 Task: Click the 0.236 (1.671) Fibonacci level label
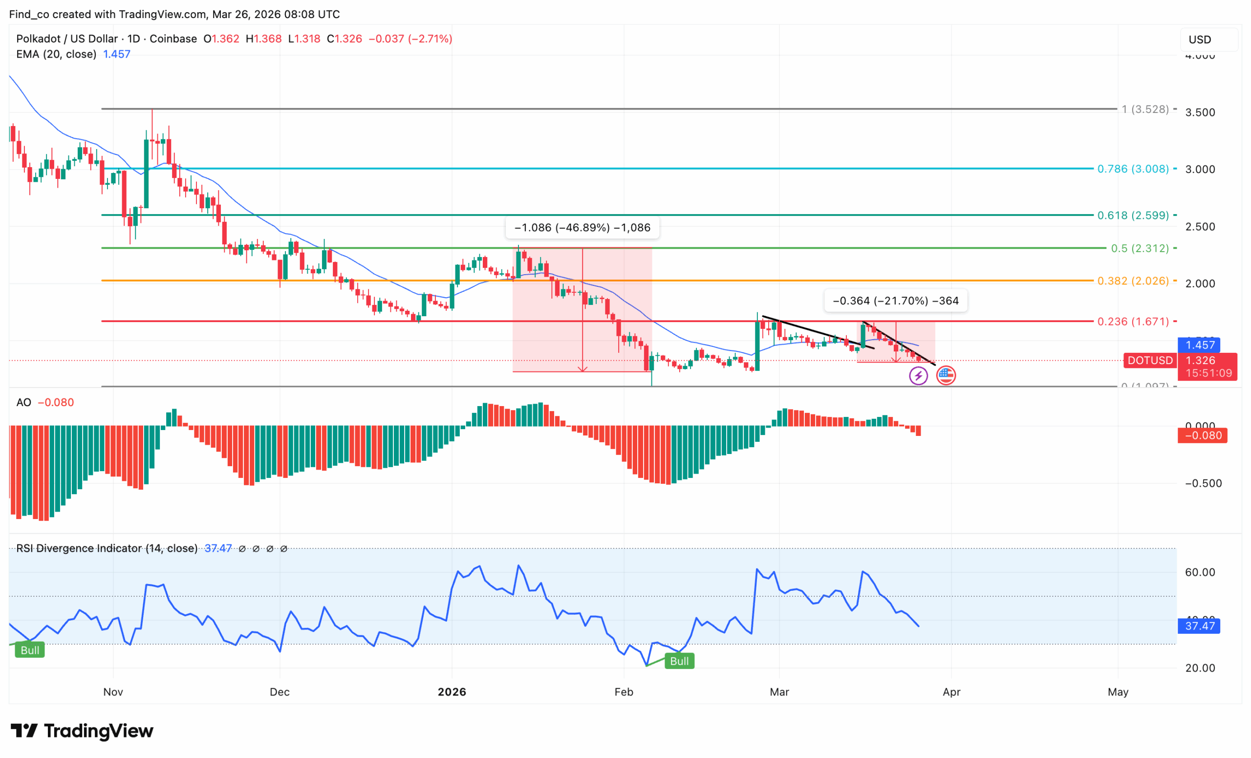1133,322
